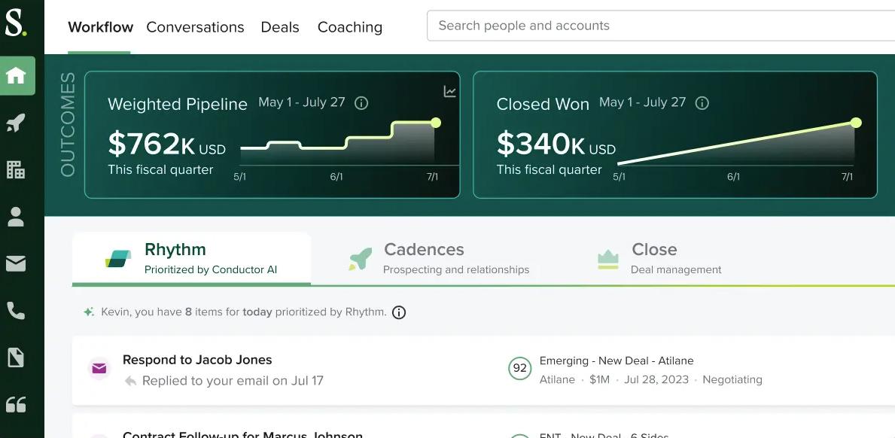The width and height of the screenshot is (895, 438).
Task: Click the info icon beside Rhythm summary
Action: click(x=399, y=312)
